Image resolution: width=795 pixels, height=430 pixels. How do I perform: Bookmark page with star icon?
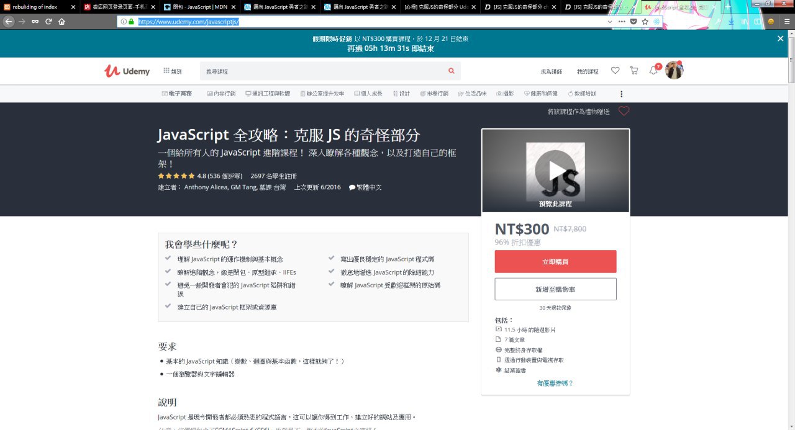645,21
